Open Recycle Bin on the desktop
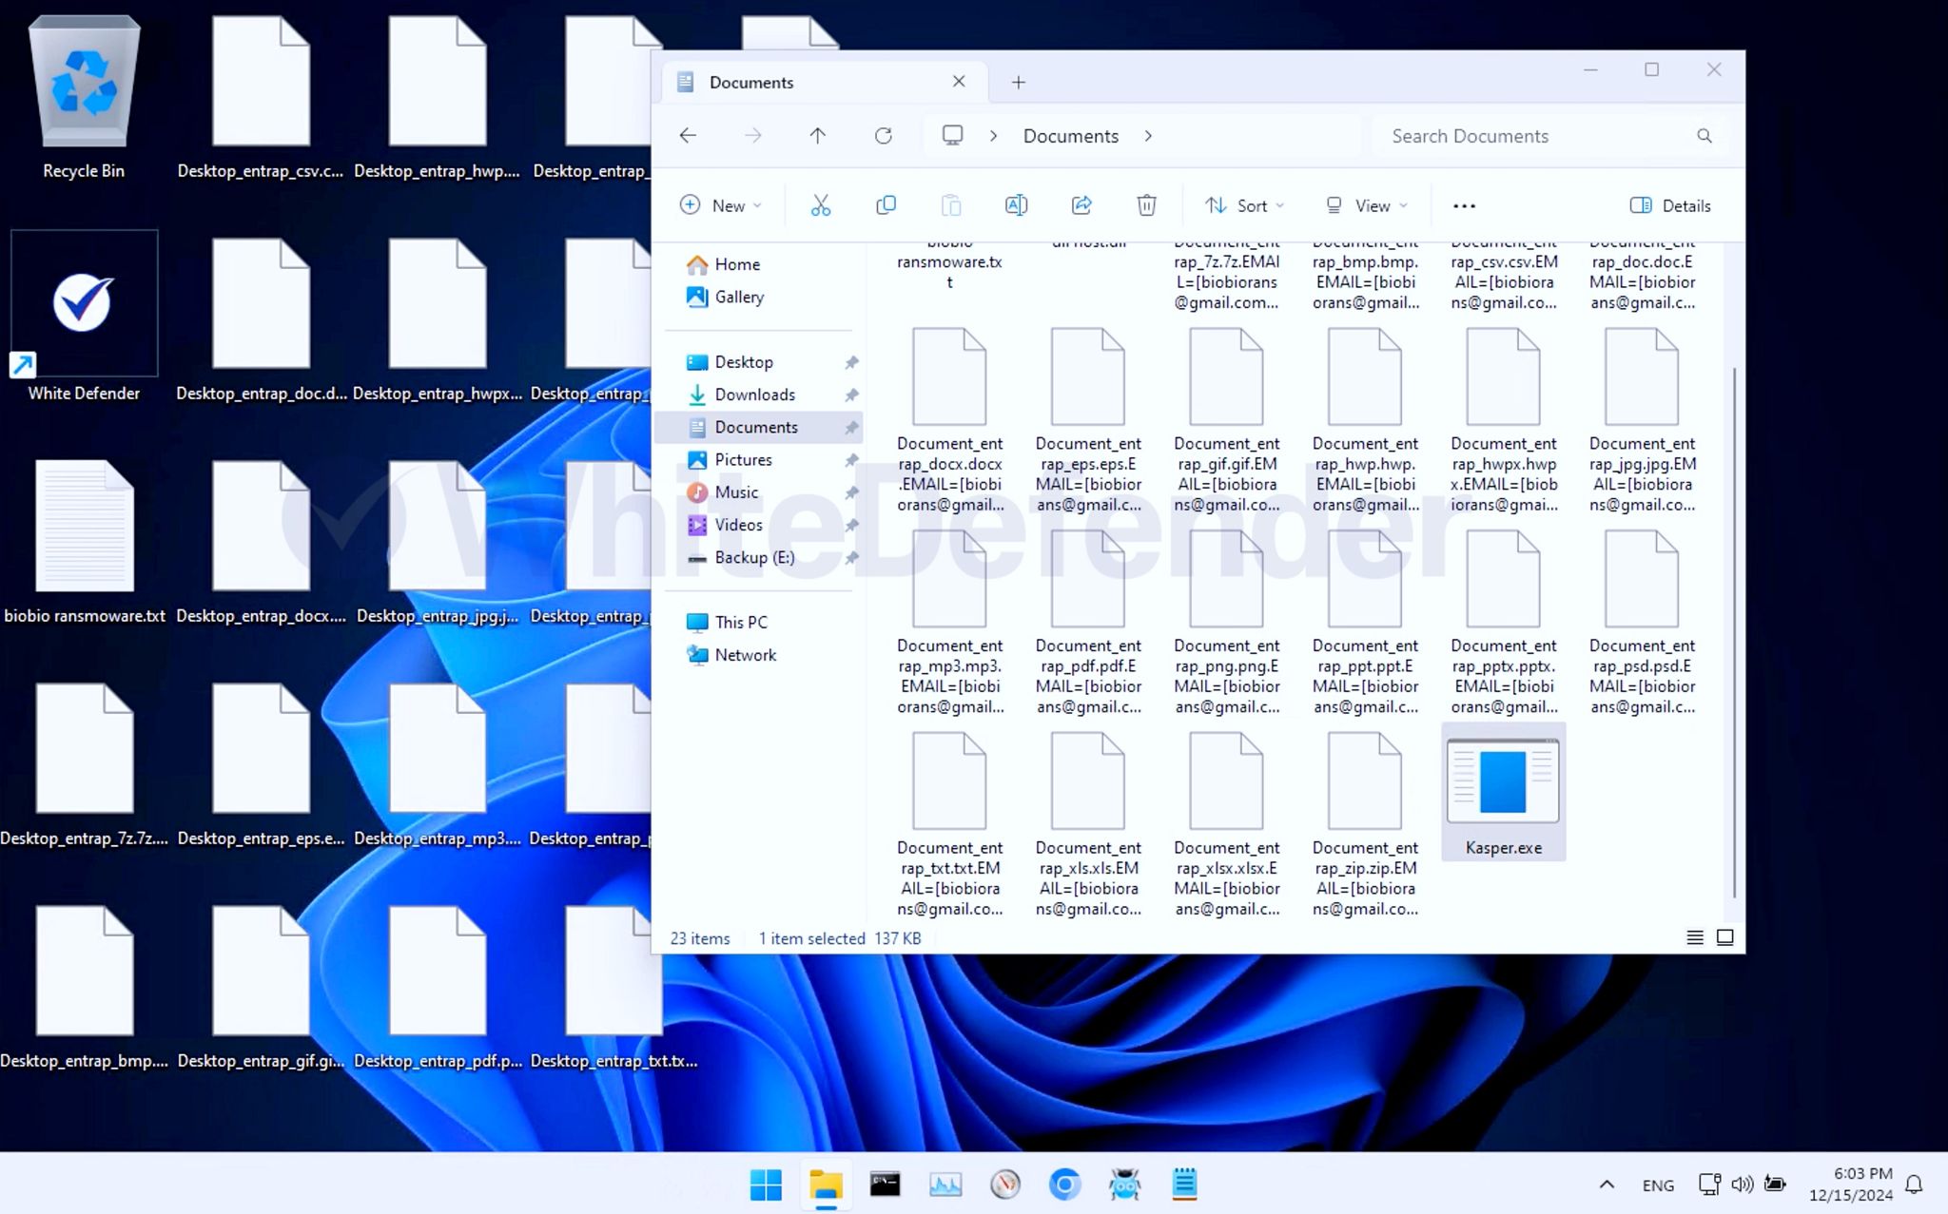Viewport: 1948px width, 1214px height. click(x=84, y=98)
